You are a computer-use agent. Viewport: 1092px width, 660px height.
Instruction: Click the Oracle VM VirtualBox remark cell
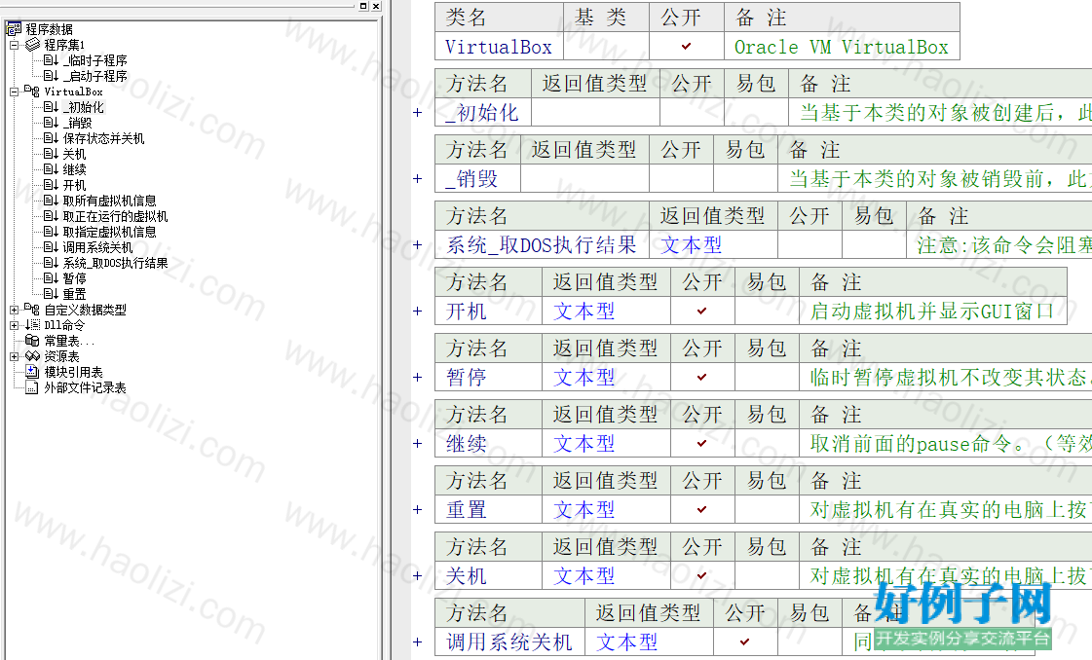tap(842, 47)
